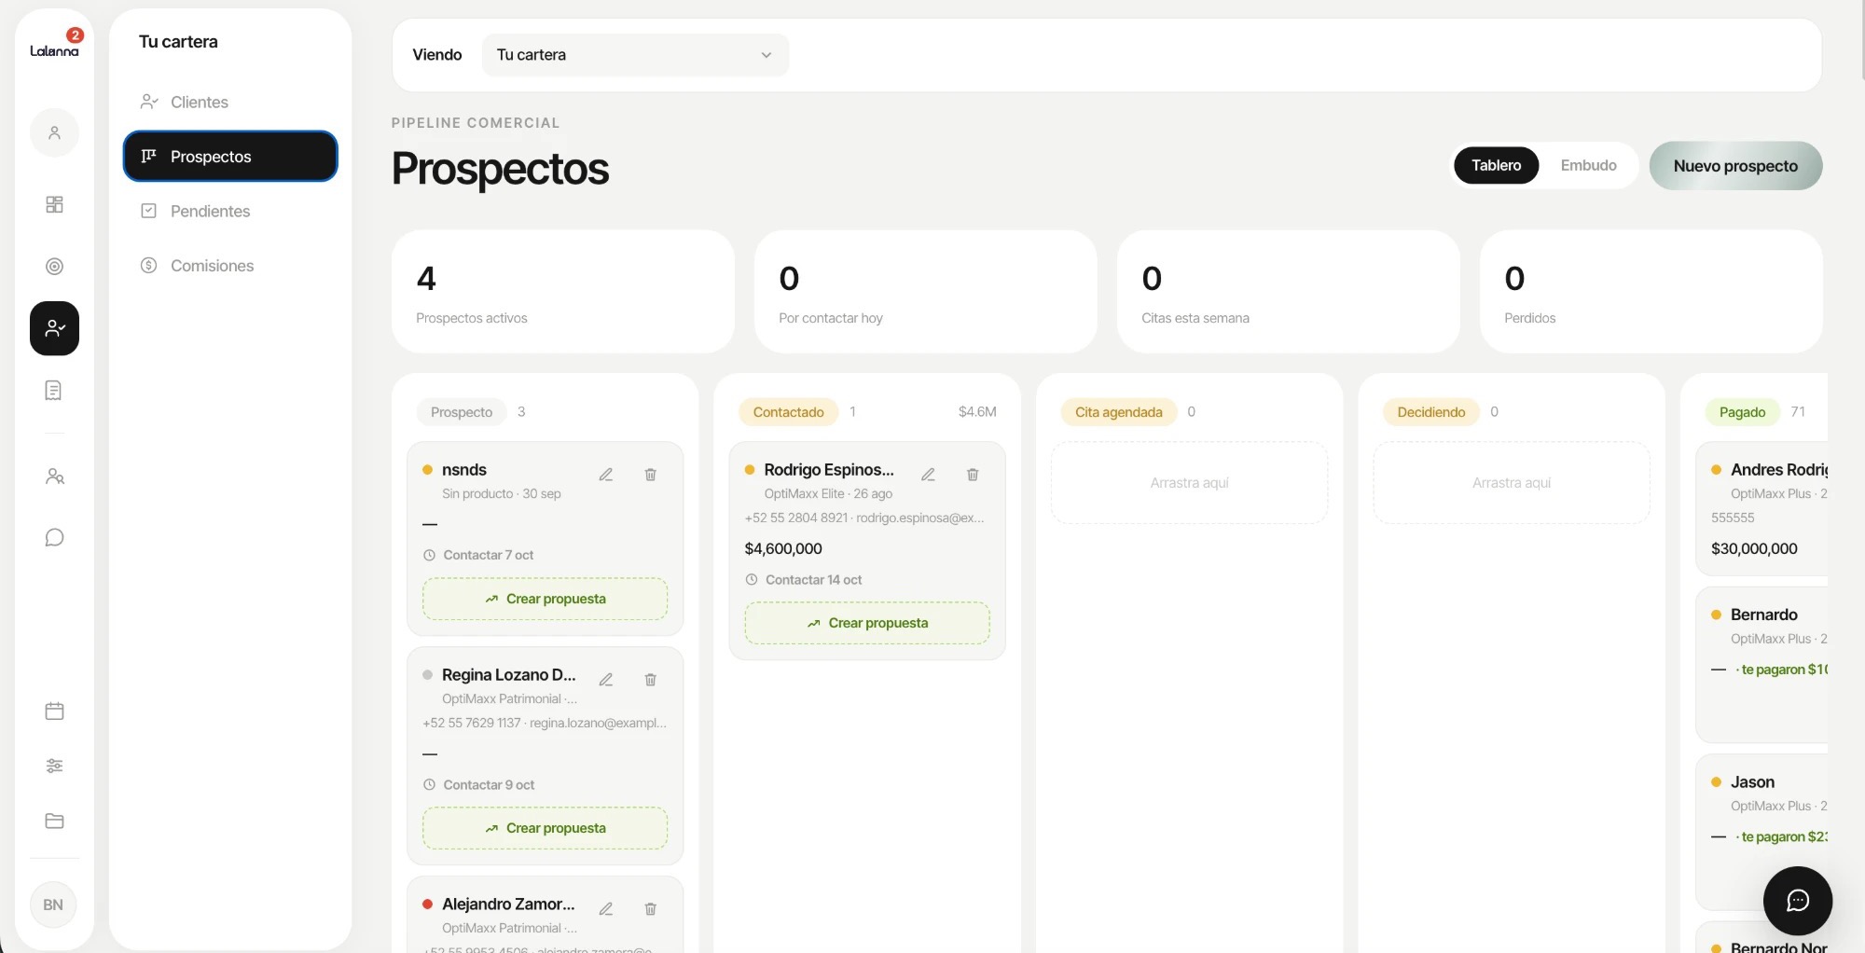Delete the nsnds prospect card
1865x953 pixels.
[x=651, y=475]
